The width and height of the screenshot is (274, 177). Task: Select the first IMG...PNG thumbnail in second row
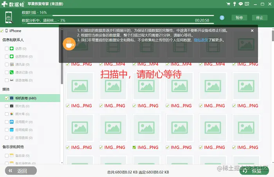pyautogui.click(x=80, y=86)
